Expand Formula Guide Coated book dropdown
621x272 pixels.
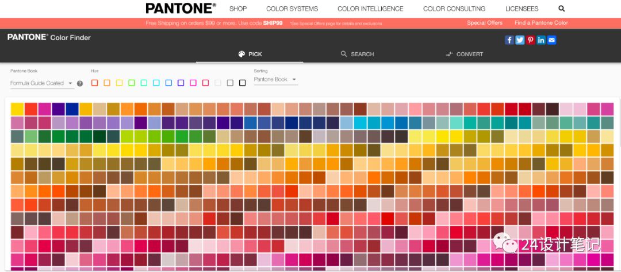[42, 83]
